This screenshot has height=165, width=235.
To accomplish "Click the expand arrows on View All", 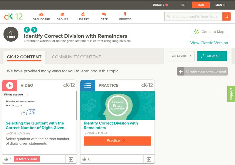I will coord(202,56).
